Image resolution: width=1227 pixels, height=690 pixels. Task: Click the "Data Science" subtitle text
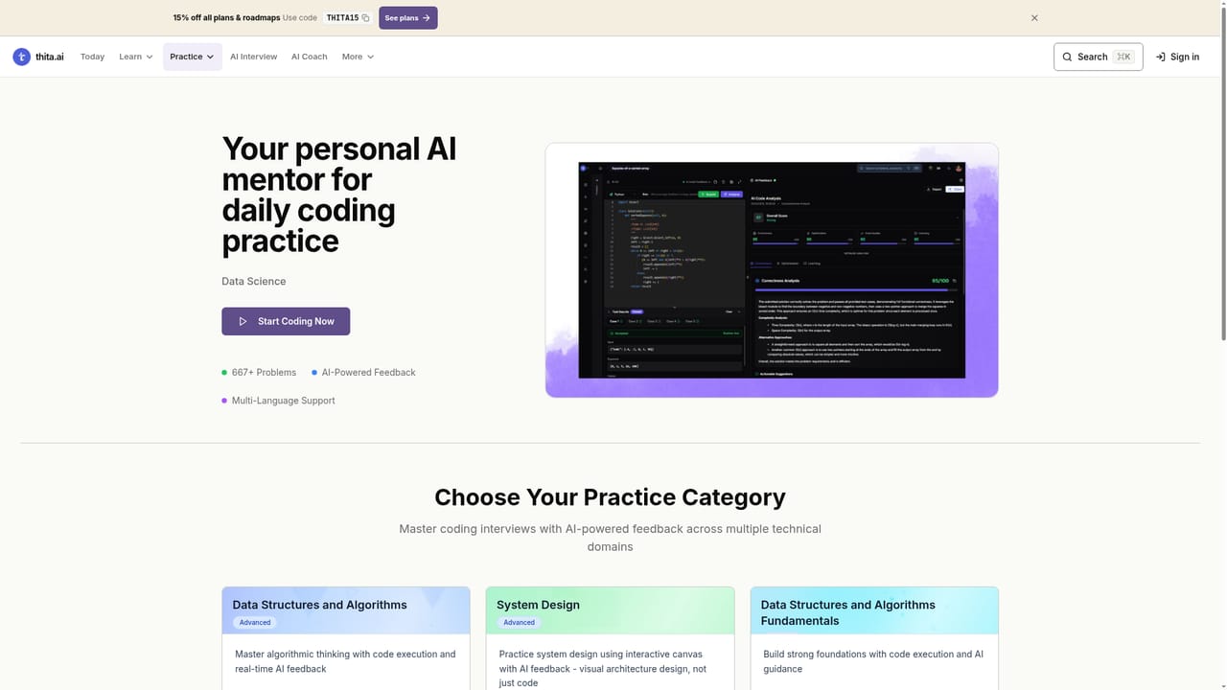pos(254,281)
